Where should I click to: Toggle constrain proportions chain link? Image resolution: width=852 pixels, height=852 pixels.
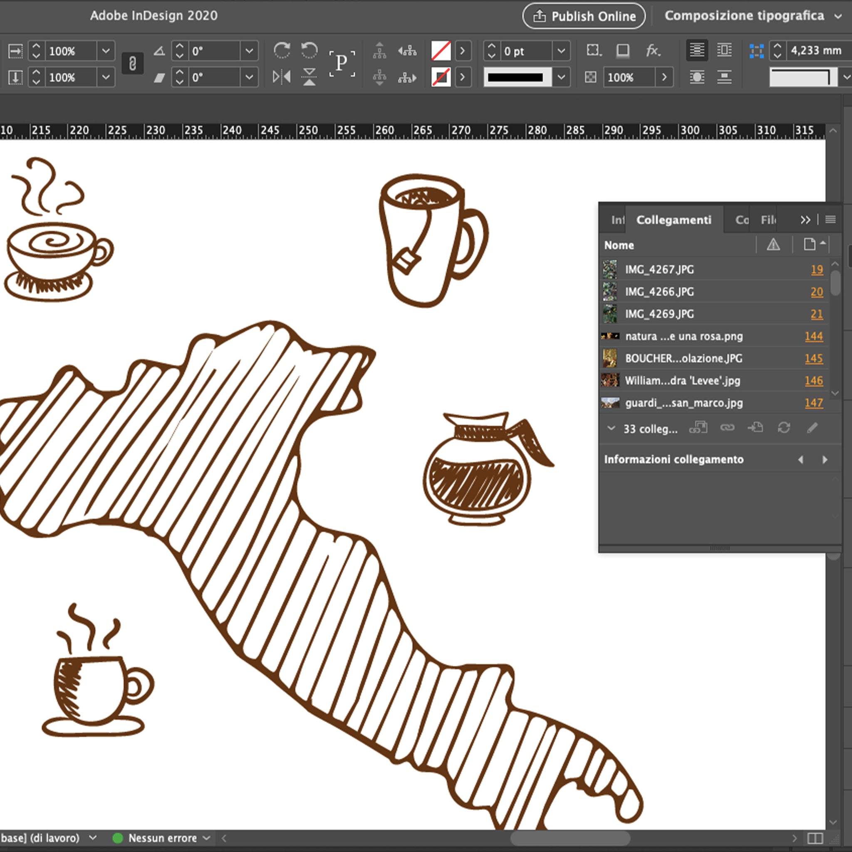pyautogui.click(x=132, y=64)
